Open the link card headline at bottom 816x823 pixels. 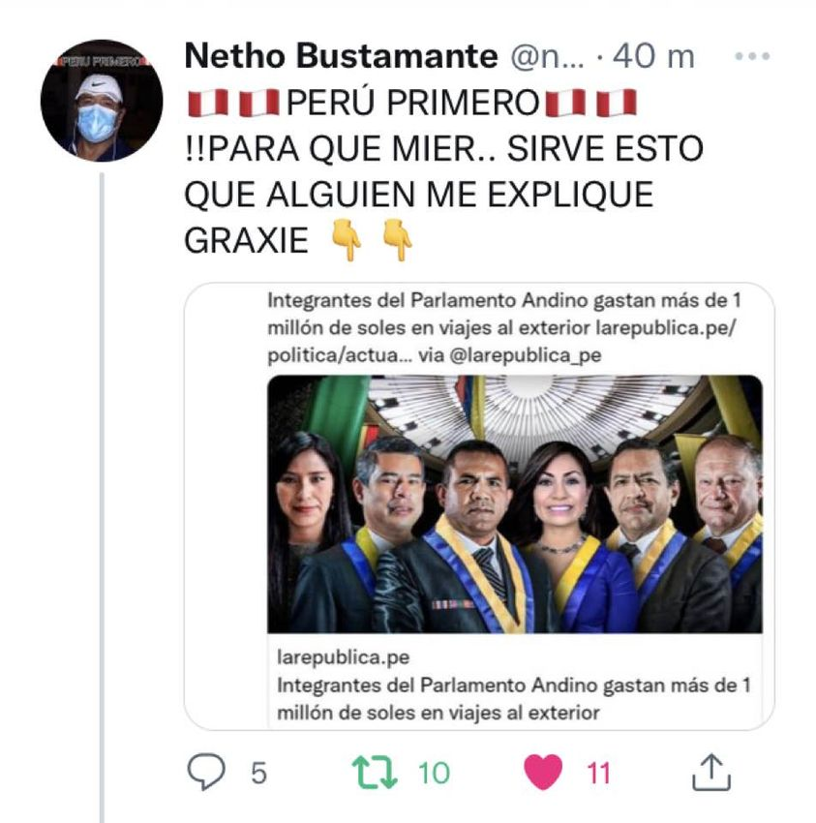point(514,699)
